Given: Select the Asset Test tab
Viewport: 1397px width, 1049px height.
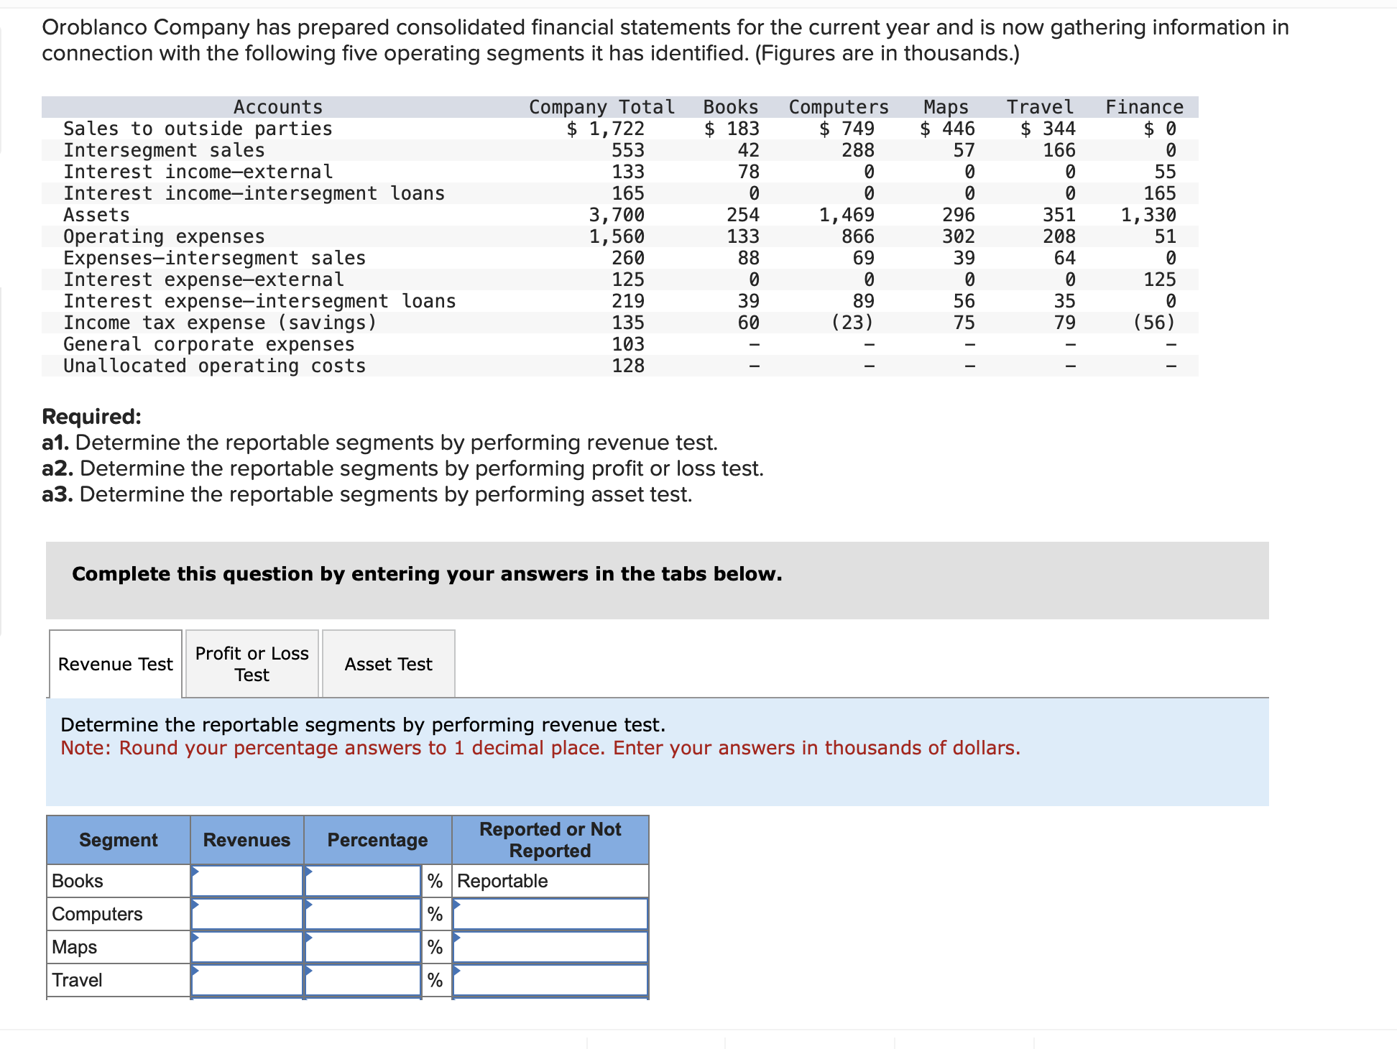Looking at the screenshot, I should point(388,664).
